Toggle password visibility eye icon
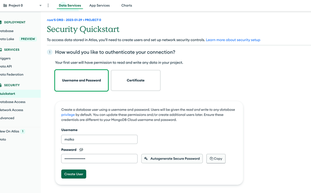Screen dimensions: 311x193 [81, 150]
